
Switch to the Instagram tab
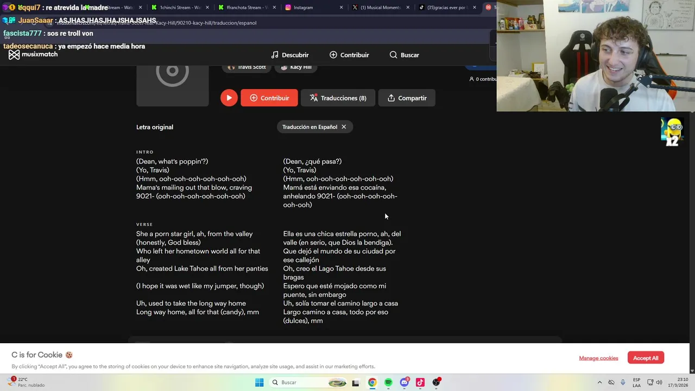tap(313, 8)
